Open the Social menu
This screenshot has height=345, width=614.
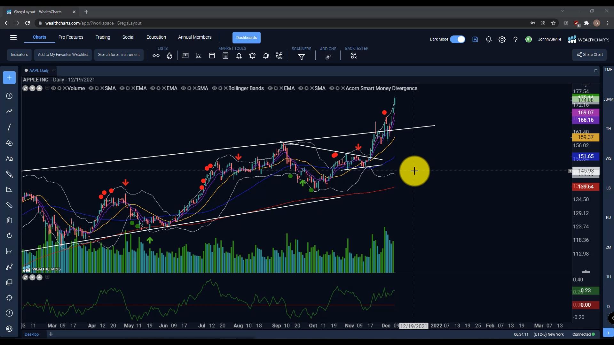click(x=128, y=37)
